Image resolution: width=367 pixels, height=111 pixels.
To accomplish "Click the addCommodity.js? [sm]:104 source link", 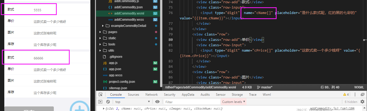I will [332, 108].
